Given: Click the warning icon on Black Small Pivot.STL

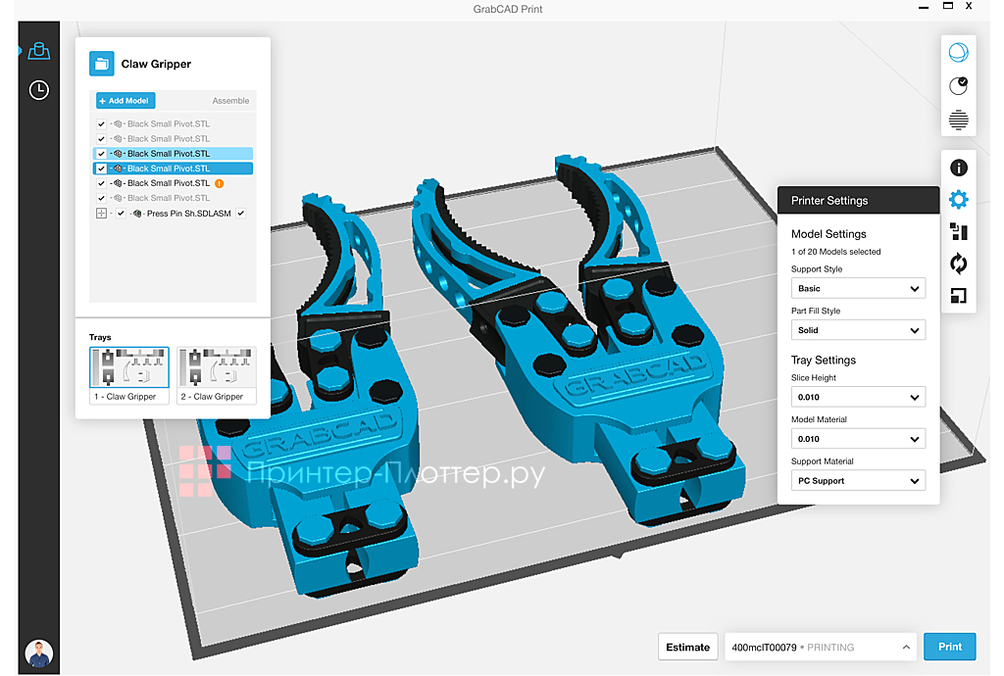Looking at the screenshot, I should click(x=220, y=183).
